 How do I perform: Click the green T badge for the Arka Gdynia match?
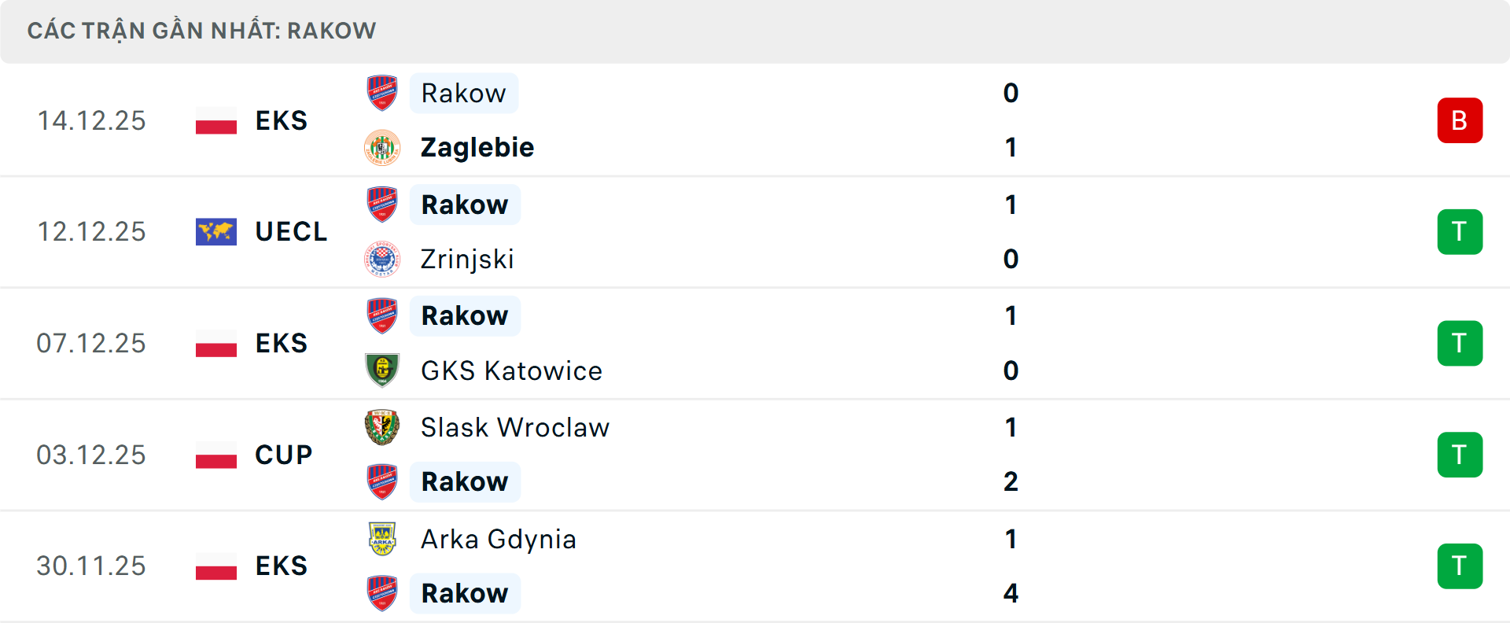(x=1460, y=566)
